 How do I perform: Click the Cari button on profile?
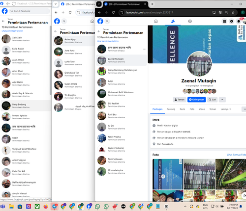pos(212,100)
